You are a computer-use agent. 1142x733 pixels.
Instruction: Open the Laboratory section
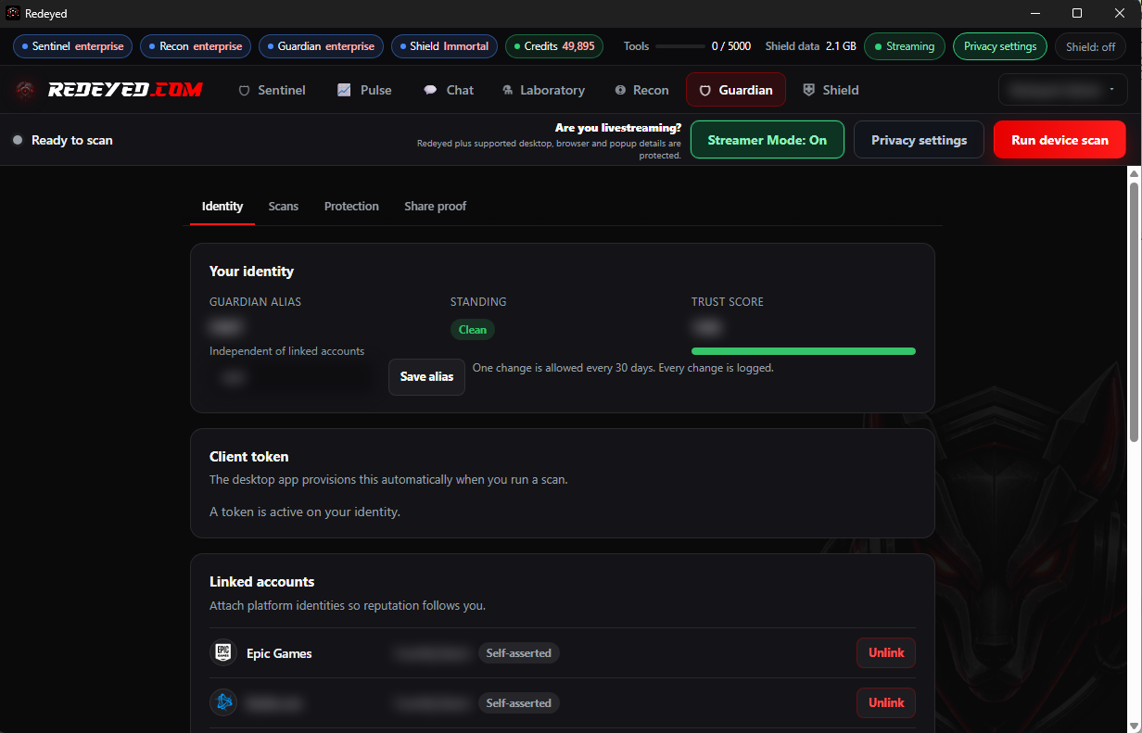click(543, 90)
